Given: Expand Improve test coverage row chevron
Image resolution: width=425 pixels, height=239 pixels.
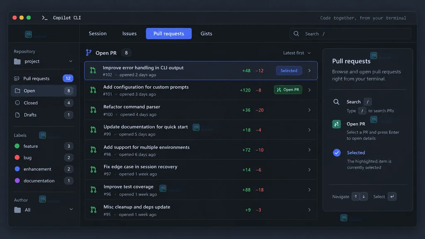Looking at the screenshot, I should [309, 190].
